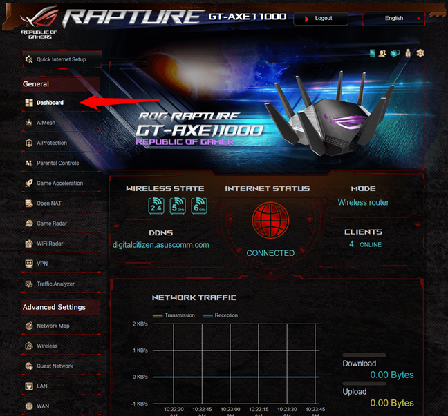Open Parental Controls in the sidebar
Screen dimensions: 448x416
(61, 163)
